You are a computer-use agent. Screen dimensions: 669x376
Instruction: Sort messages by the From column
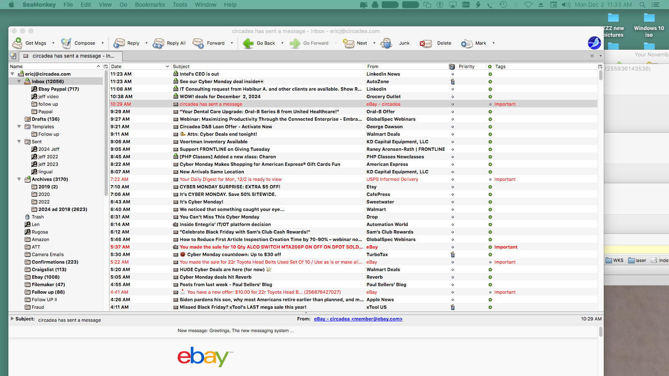click(406, 66)
